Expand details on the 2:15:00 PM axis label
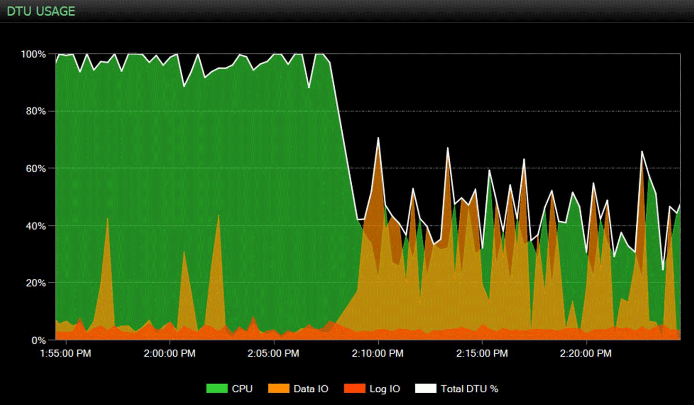This screenshot has height=405, width=694. [x=482, y=353]
